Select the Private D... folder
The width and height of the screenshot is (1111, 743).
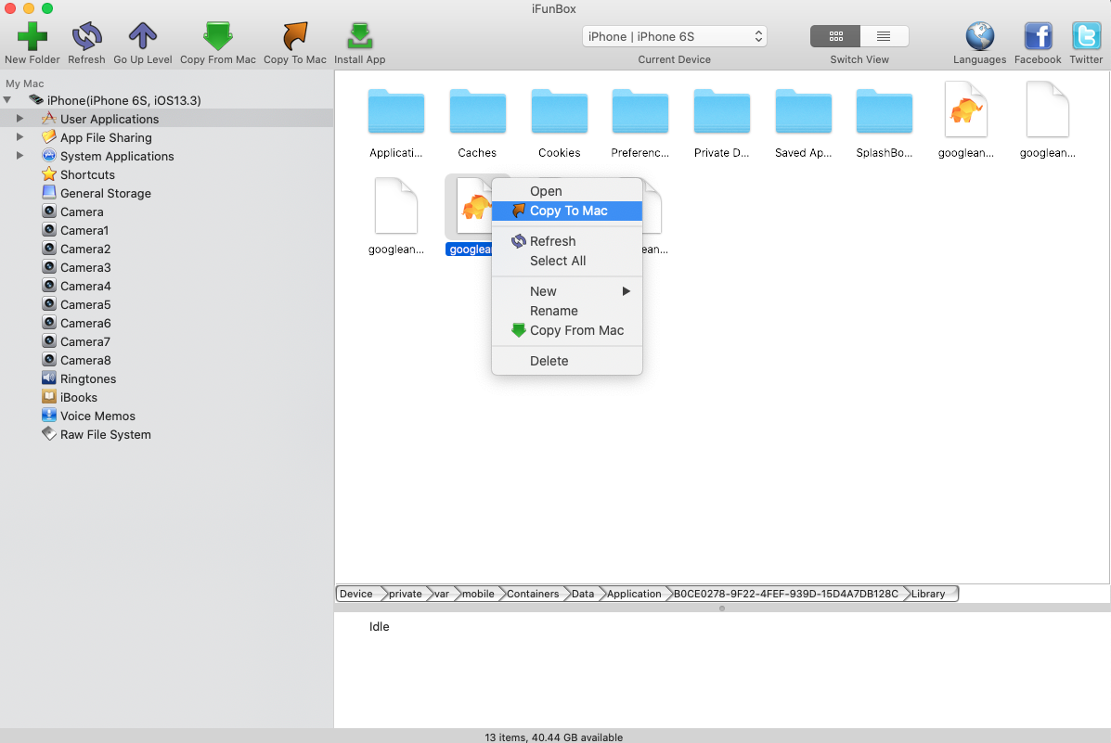click(x=721, y=112)
